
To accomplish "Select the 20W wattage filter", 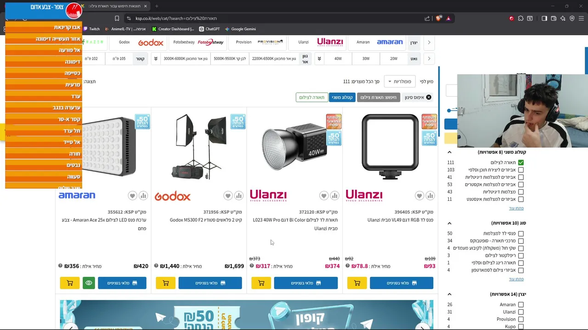I will 394,59.
